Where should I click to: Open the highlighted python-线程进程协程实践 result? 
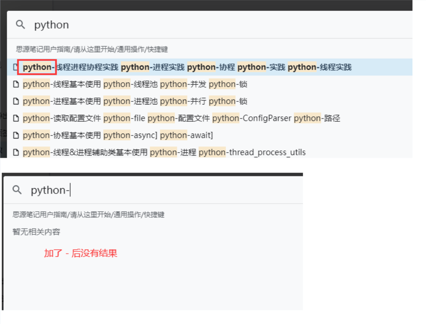click(x=187, y=67)
